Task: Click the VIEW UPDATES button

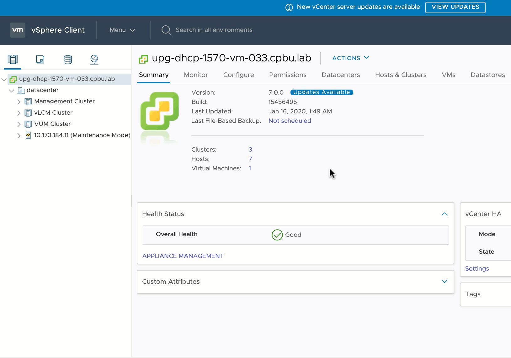Action: [455, 7]
